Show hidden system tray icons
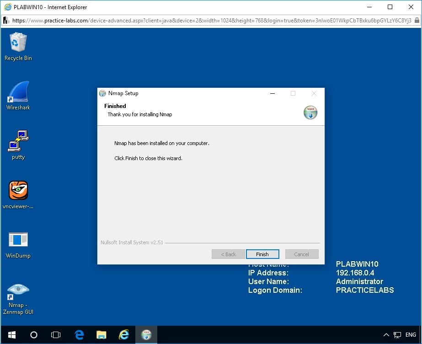The image size is (422, 344). click(386, 335)
